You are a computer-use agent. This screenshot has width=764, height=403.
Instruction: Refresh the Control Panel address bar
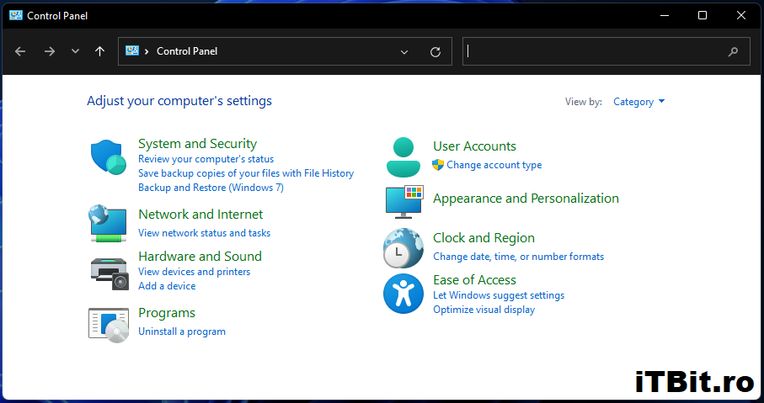click(x=435, y=51)
